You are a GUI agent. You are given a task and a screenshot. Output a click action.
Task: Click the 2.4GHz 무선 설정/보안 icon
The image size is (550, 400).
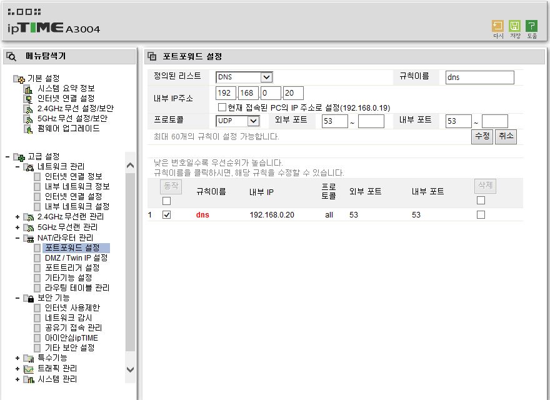pos(28,109)
